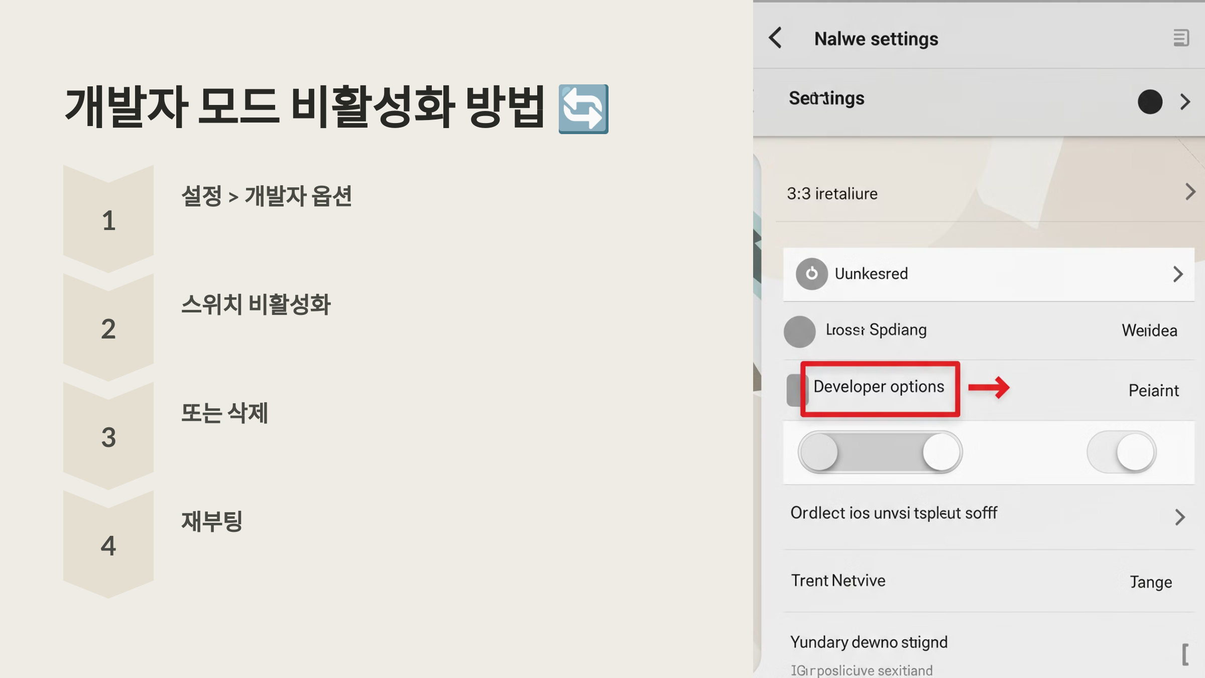Open Ordlect ios unvsi tspleut sofff chevron
Image resolution: width=1205 pixels, height=678 pixels.
1180,517
